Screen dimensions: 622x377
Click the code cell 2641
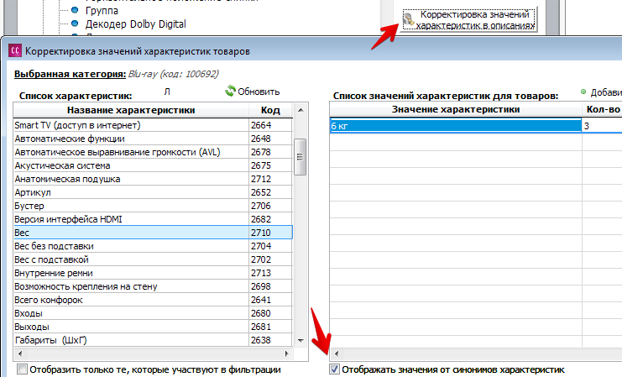[x=270, y=300]
